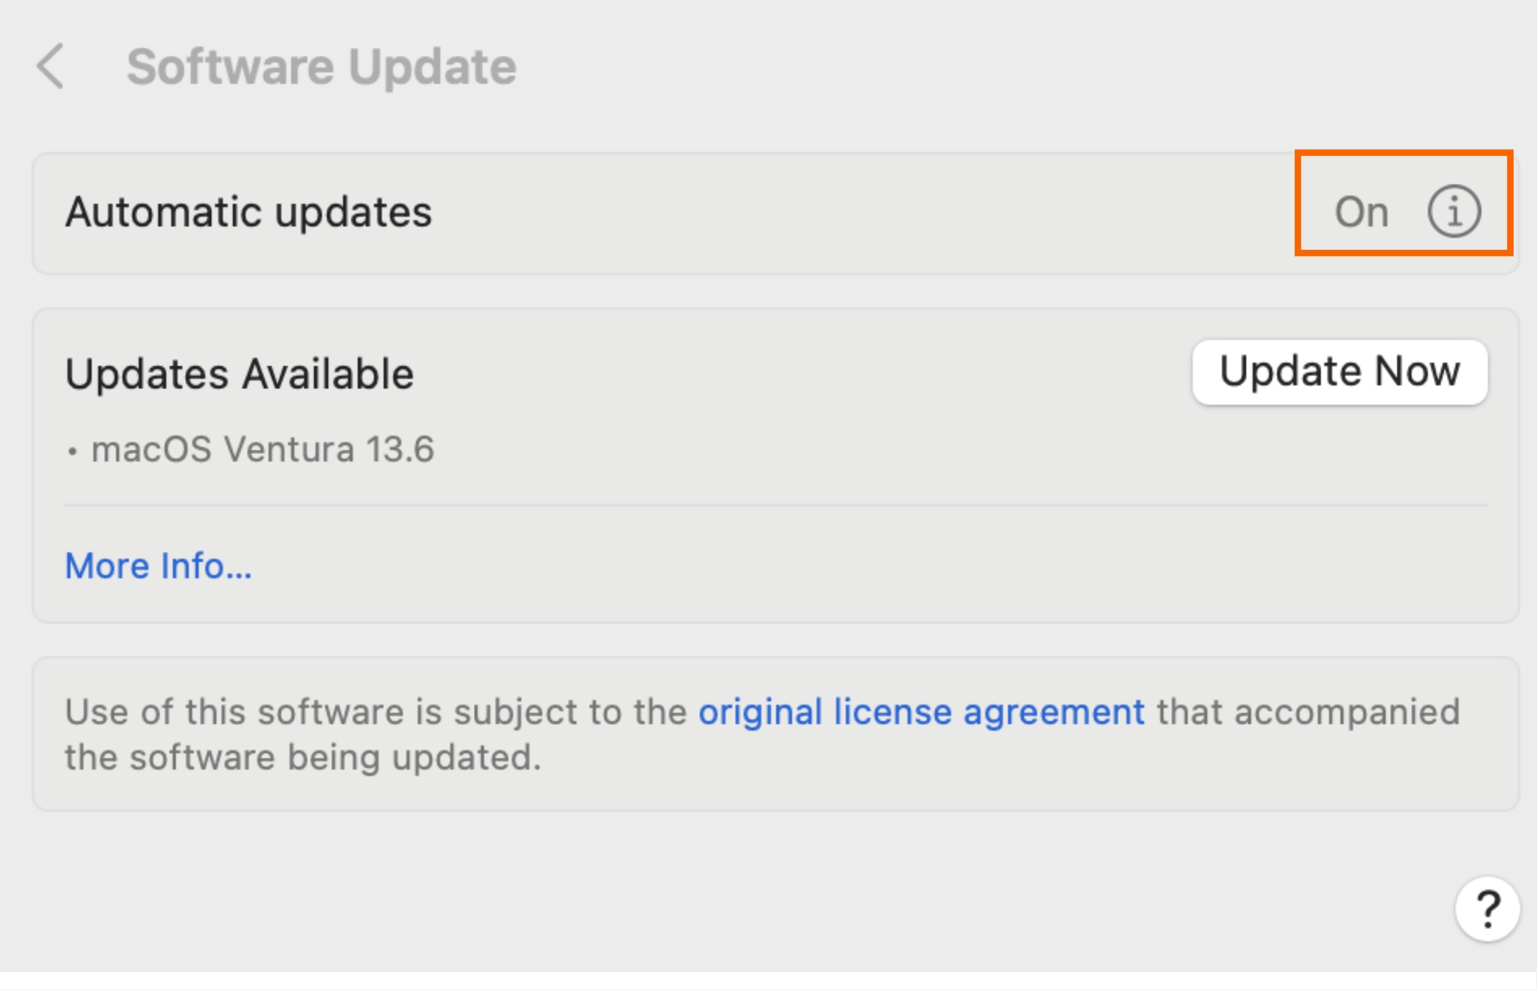
Task: Click the Updates Available heading
Action: coord(239,374)
